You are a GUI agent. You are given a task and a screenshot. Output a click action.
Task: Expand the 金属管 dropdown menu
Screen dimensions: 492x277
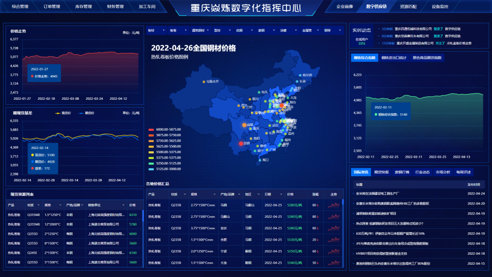311,31
